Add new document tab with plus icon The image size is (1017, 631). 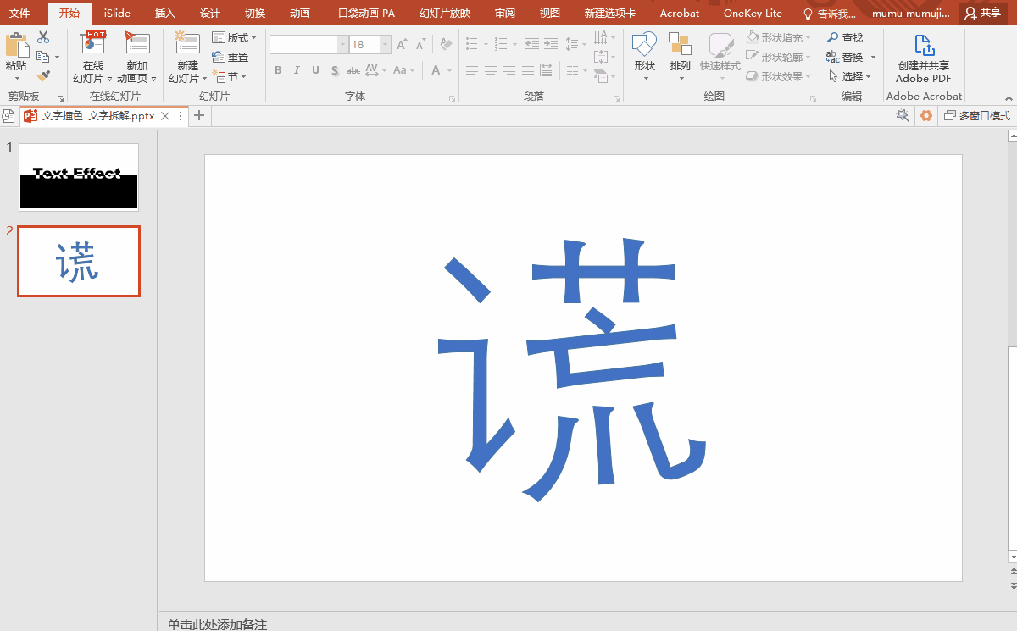pyautogui.click(x=199, y=116)
